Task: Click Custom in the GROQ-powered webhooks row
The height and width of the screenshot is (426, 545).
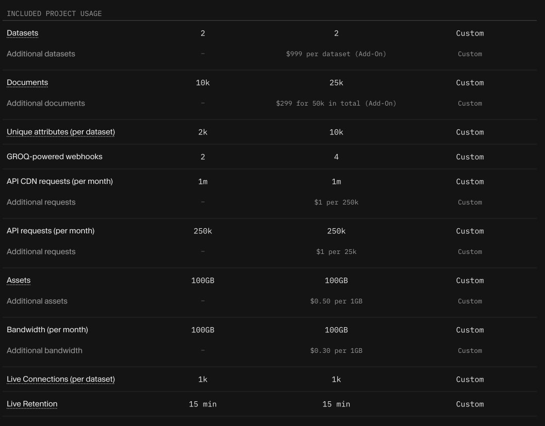Action: click(x=470, y=157)
